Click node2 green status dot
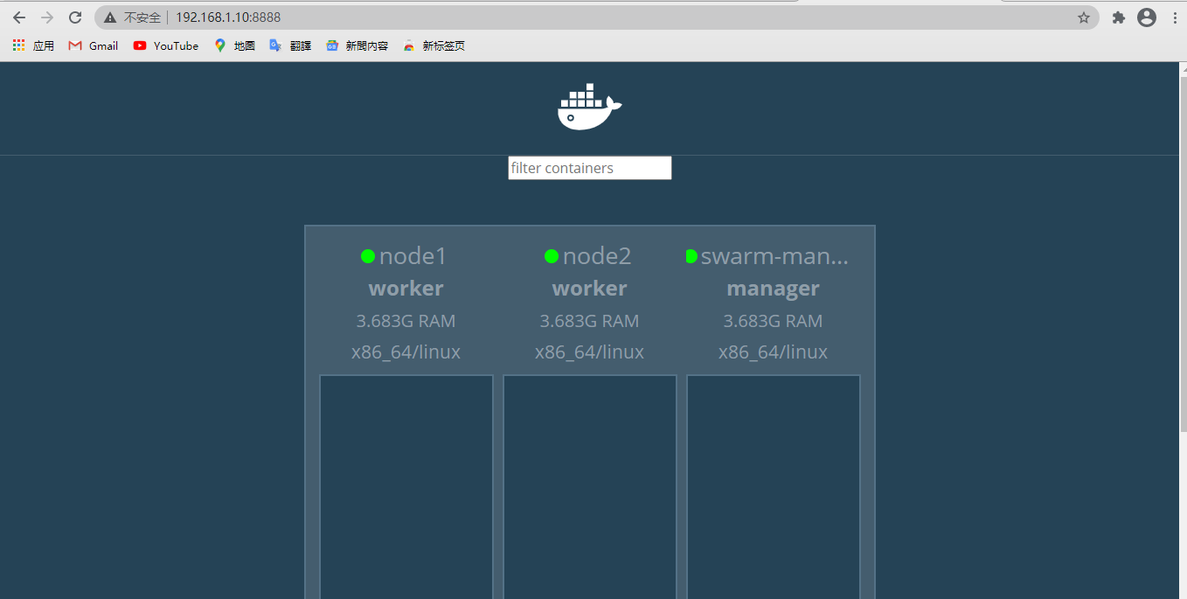This screenshot has height=599, width=1187. pos(552,256)
